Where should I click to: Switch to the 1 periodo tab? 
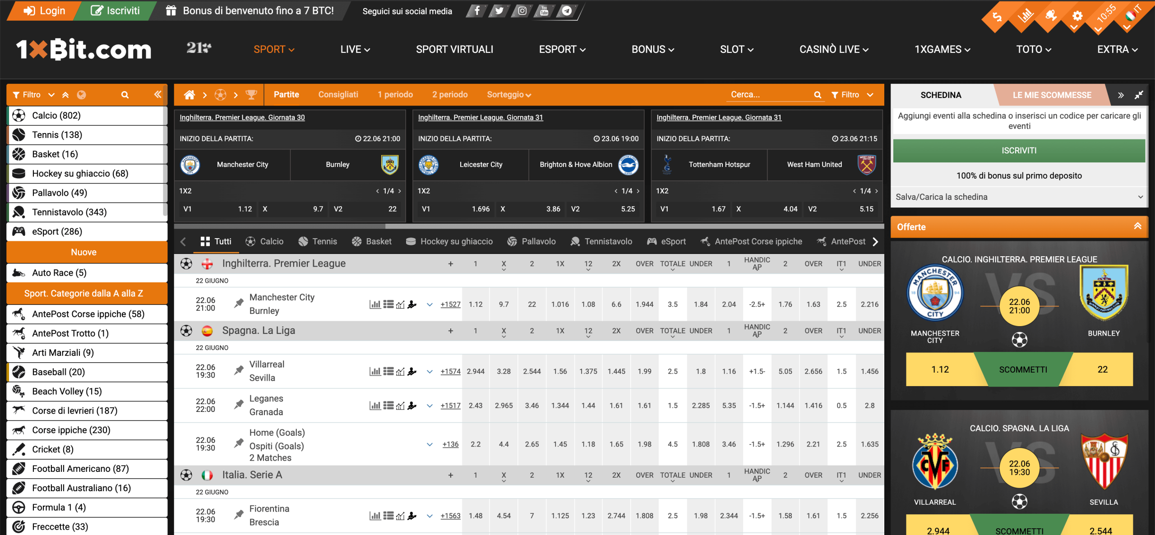[395, 95]
